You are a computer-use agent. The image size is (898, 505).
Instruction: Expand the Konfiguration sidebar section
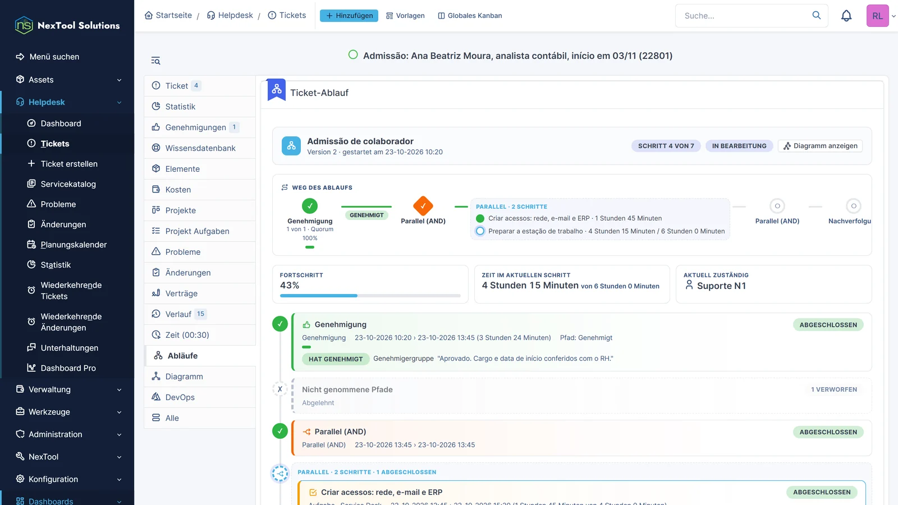pyautogui.click(x=67, y=479)
